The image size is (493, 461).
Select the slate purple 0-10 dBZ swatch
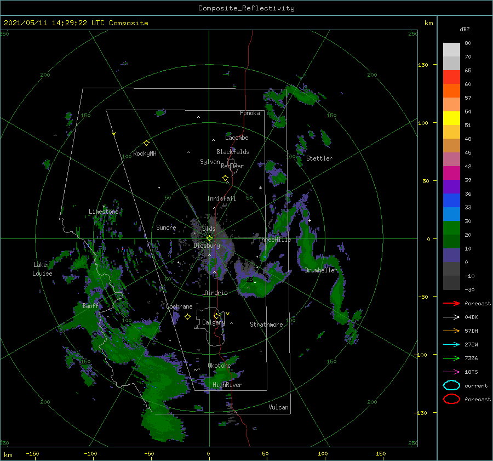[451, 255]
